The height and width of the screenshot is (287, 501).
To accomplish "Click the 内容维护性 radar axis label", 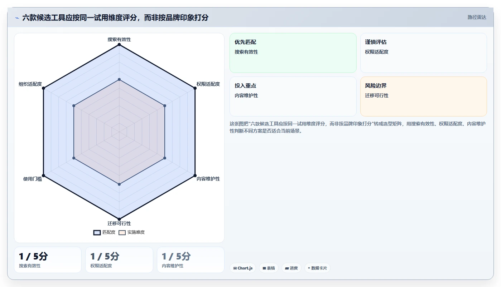I will coord(208,179).
